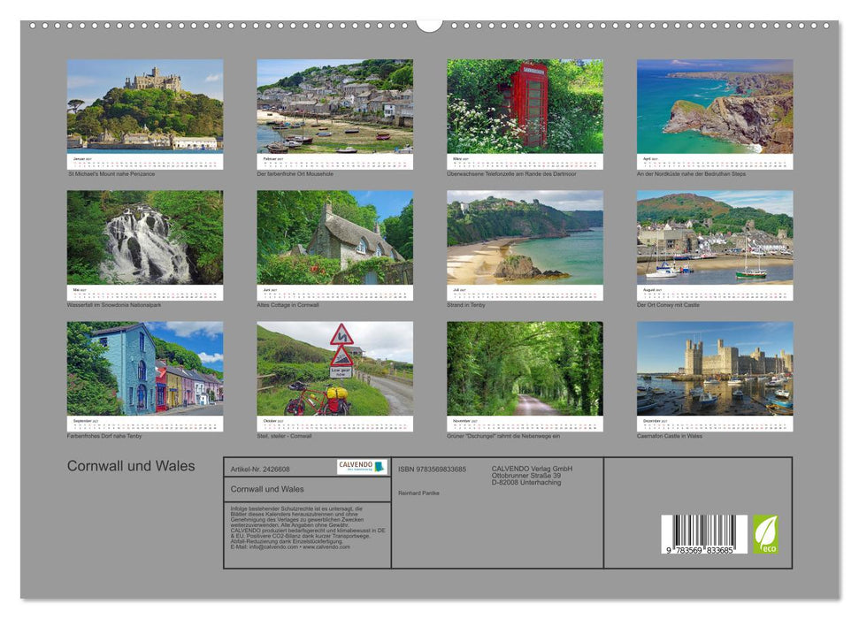Image resolution: width=859 pixels, height=619 pixels.
Task: Click the Snowdonia waterfall photo
Action: coord(145,237)
